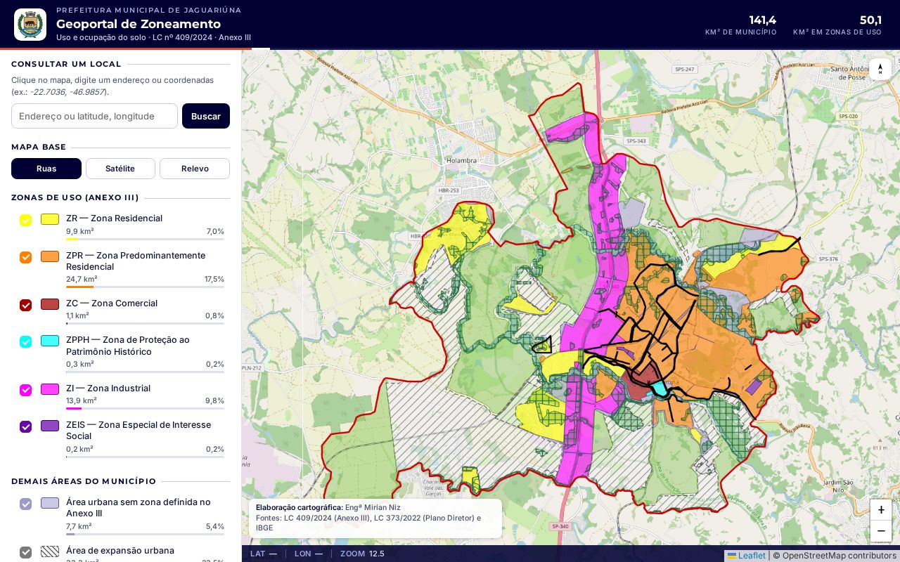This screenshot has width=900, height=562.
Task: Focus the address or coordinates input field
Action: pos(94,116)
